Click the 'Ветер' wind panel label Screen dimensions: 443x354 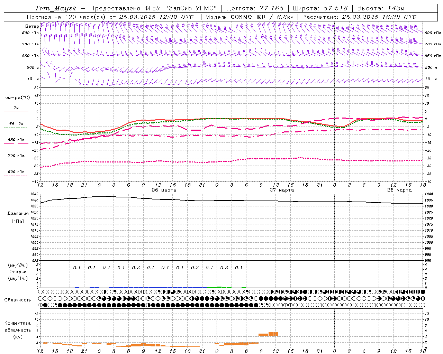(32, 26)
